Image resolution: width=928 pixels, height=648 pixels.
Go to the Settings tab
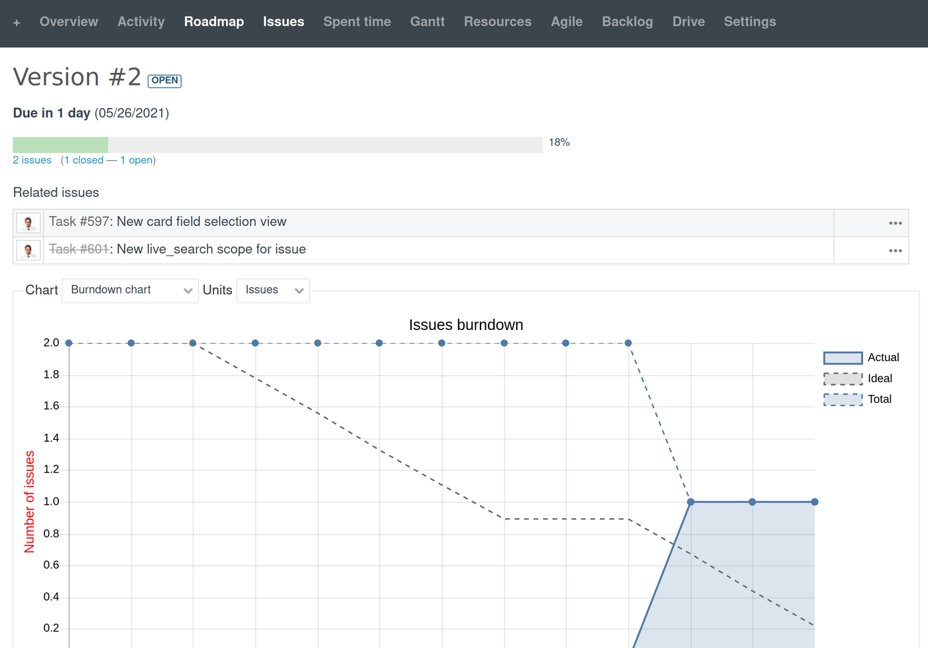[x=750, y=22]
